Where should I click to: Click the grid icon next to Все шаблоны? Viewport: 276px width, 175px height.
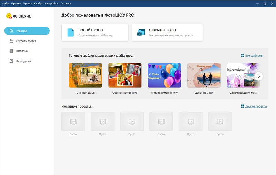tap(243, 55)
